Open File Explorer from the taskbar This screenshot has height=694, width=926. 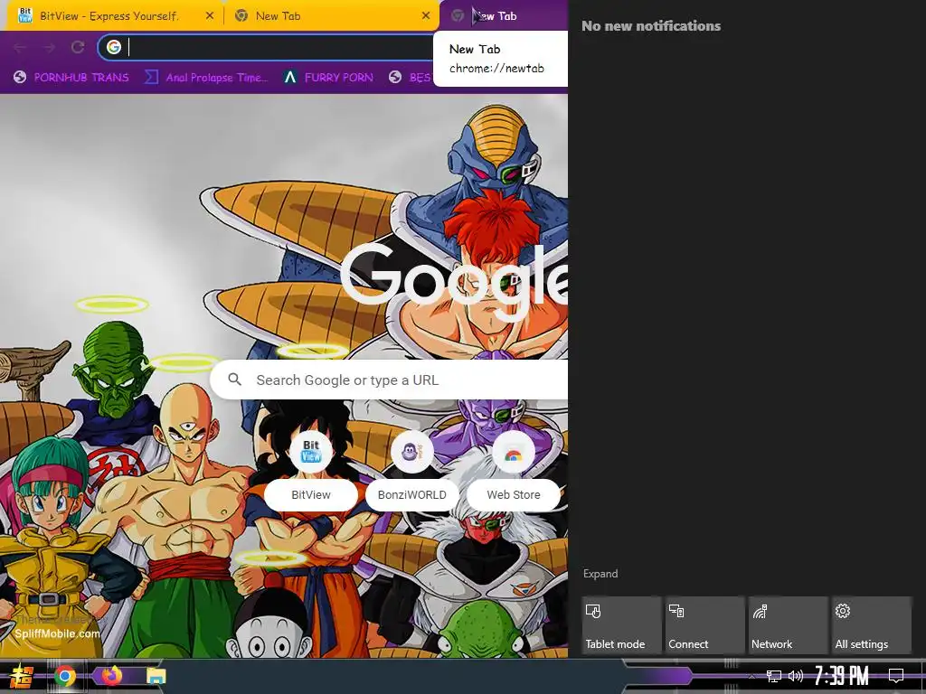[x=156, y=676]
